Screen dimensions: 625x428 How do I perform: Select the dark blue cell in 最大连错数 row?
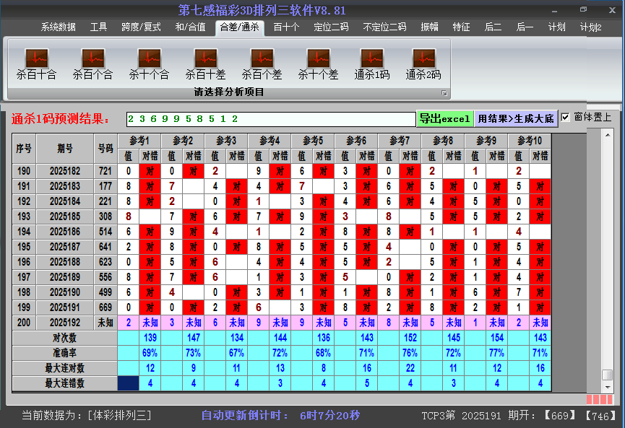[129, 383]
